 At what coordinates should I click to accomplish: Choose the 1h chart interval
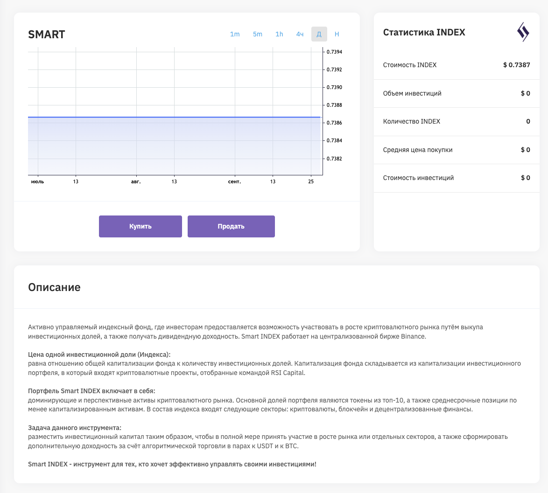(279, 34)
